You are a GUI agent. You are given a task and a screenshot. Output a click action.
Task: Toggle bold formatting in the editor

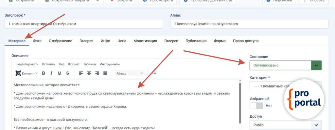(43, 73)
